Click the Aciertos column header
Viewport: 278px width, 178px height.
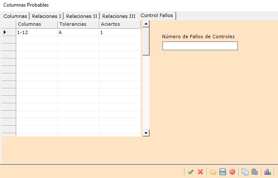click(120, 24)
